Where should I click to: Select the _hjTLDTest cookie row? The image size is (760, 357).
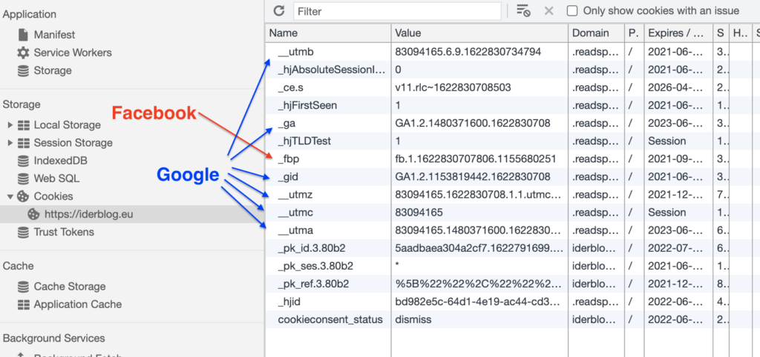(512, 141)
